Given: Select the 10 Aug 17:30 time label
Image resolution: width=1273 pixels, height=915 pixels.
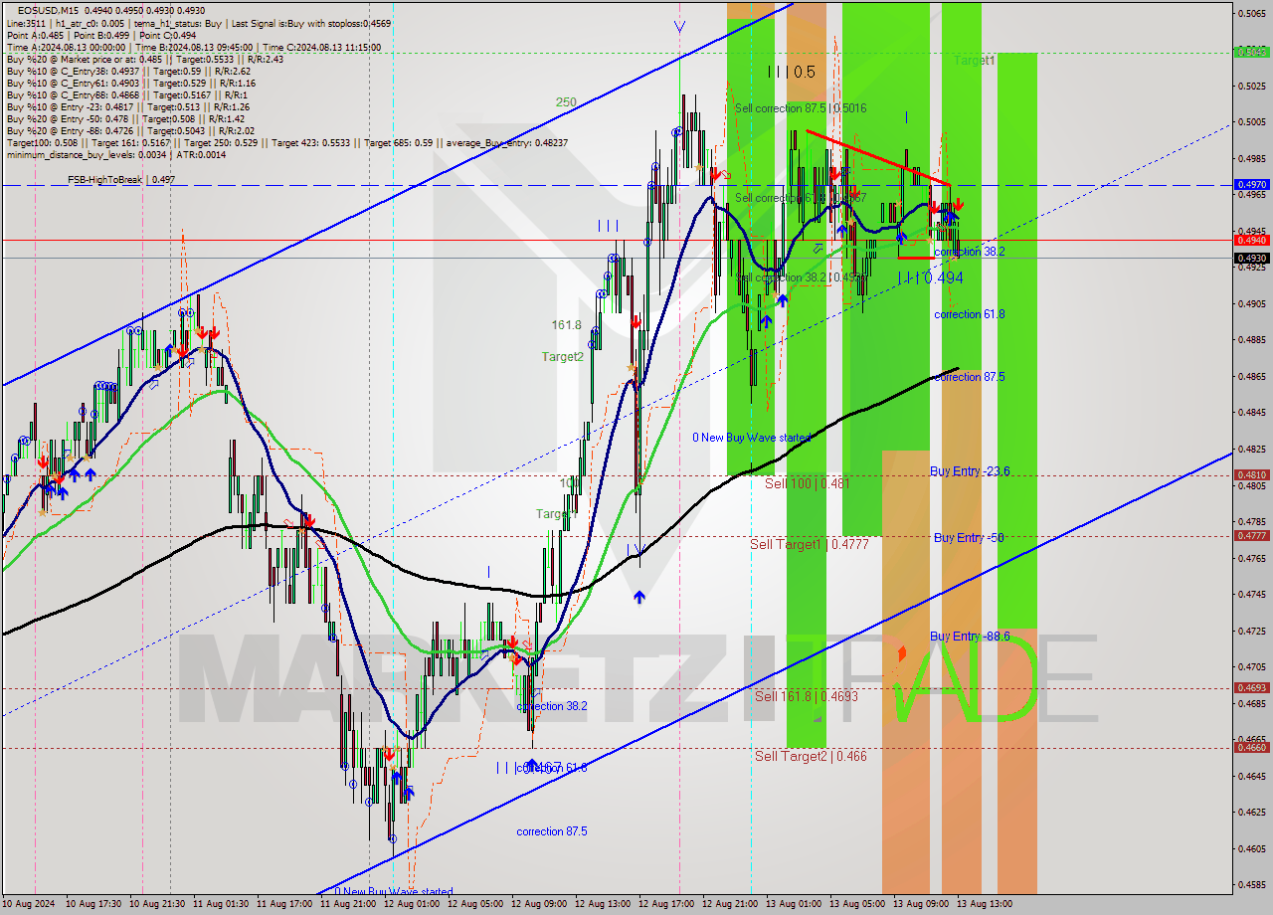Looking at the screenshot, I should (x=93, y=904).
